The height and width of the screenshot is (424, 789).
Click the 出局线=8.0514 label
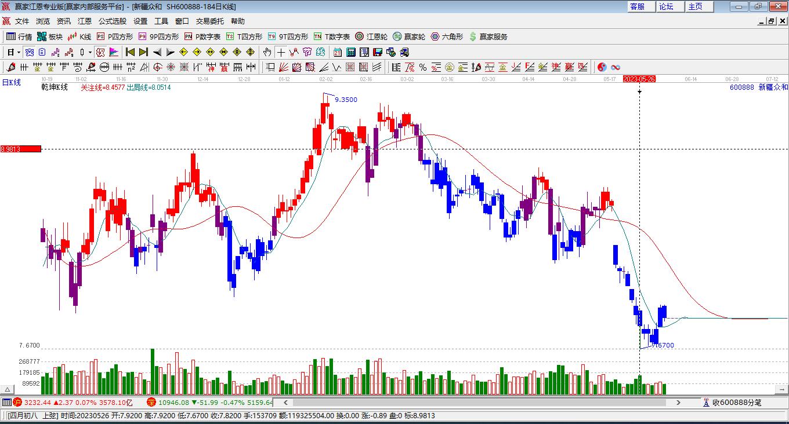coord(149,87)
